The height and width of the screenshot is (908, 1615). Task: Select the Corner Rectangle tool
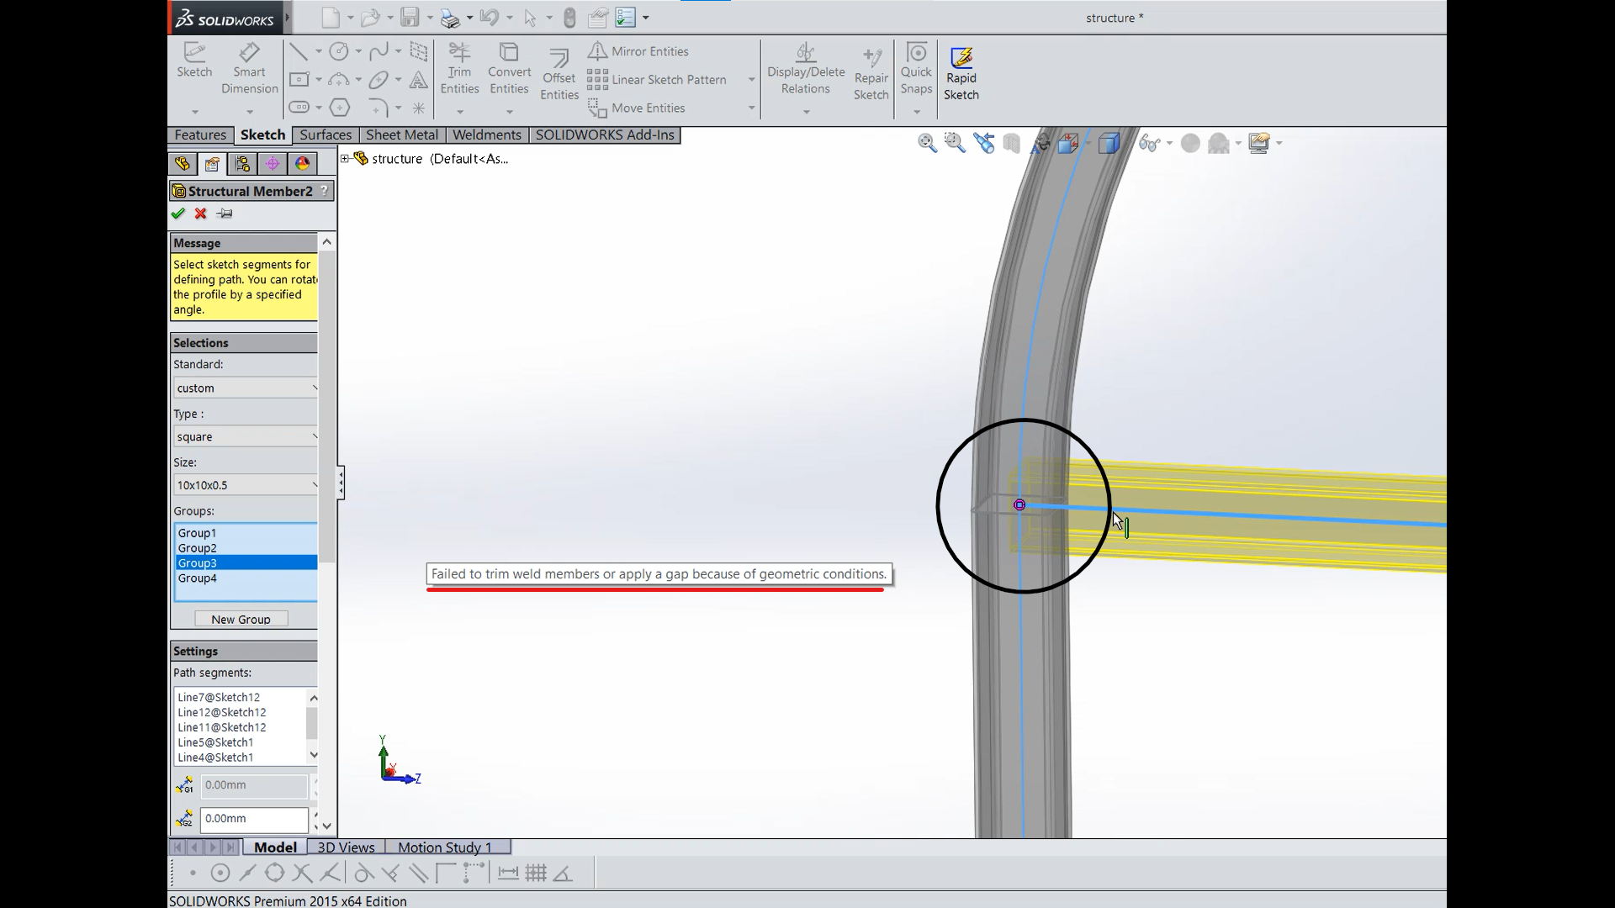299,80
